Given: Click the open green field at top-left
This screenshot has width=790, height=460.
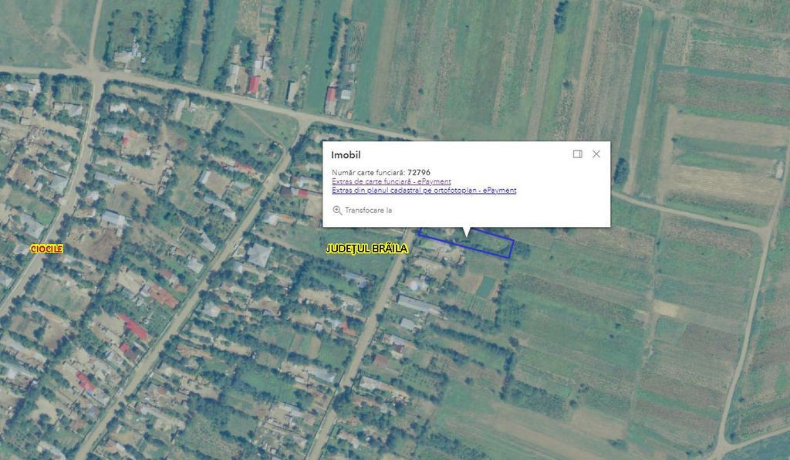Looking at the screenshot, I should pyautogui.click(x=39, y=31).
